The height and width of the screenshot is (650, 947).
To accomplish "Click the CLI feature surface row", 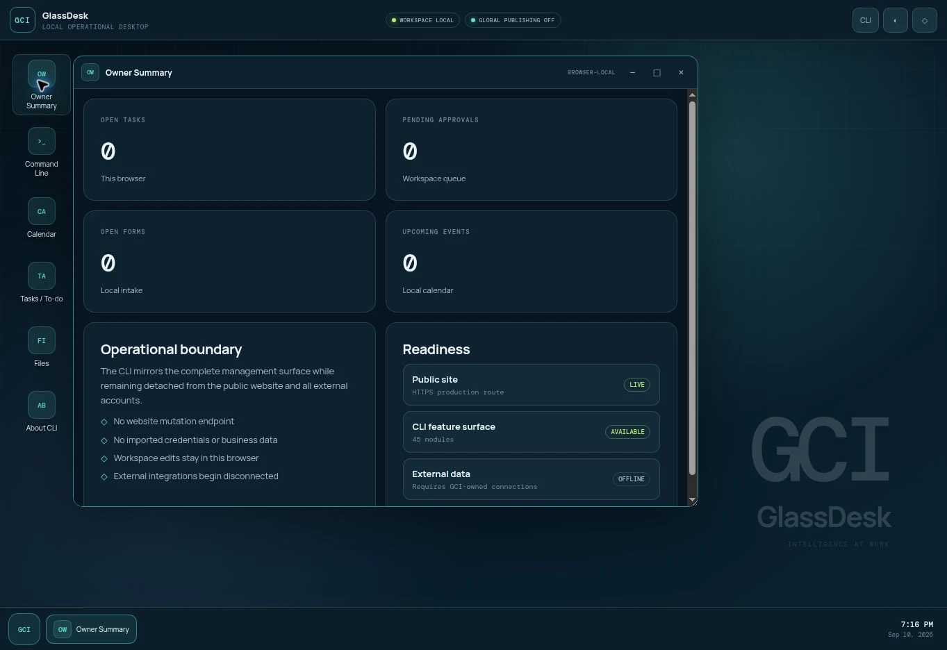I will pyautogui.click(x=532, y=432).
